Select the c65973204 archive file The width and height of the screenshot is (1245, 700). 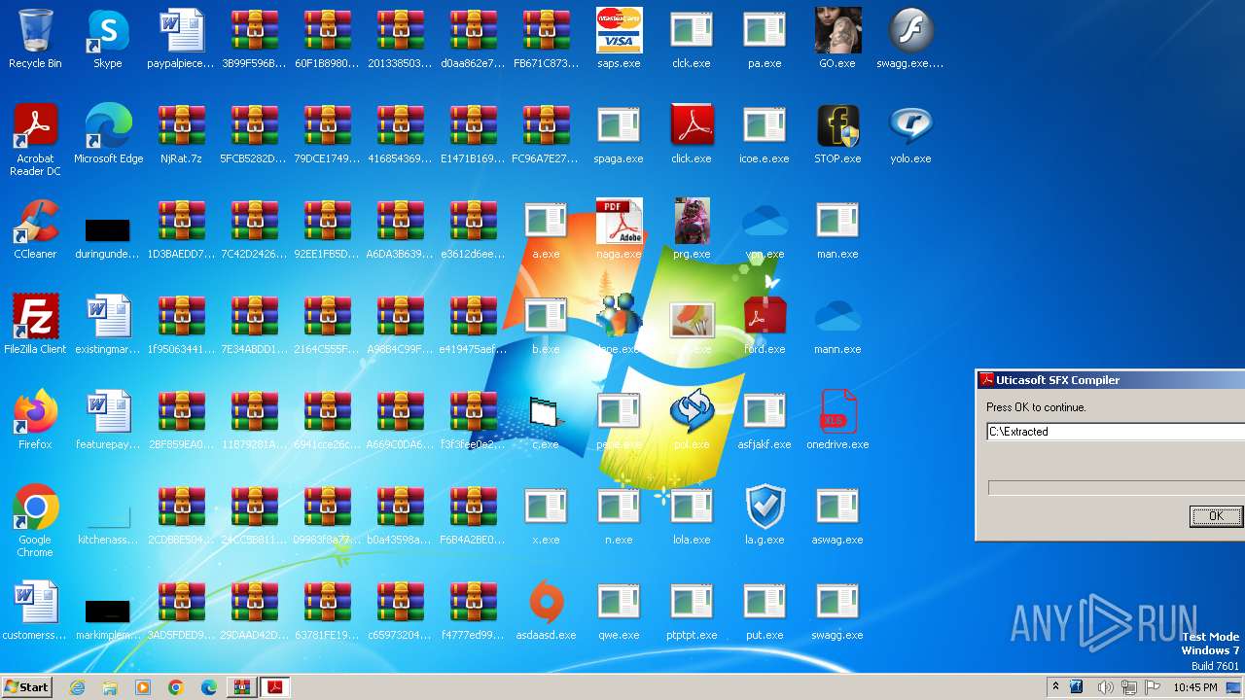400,602
